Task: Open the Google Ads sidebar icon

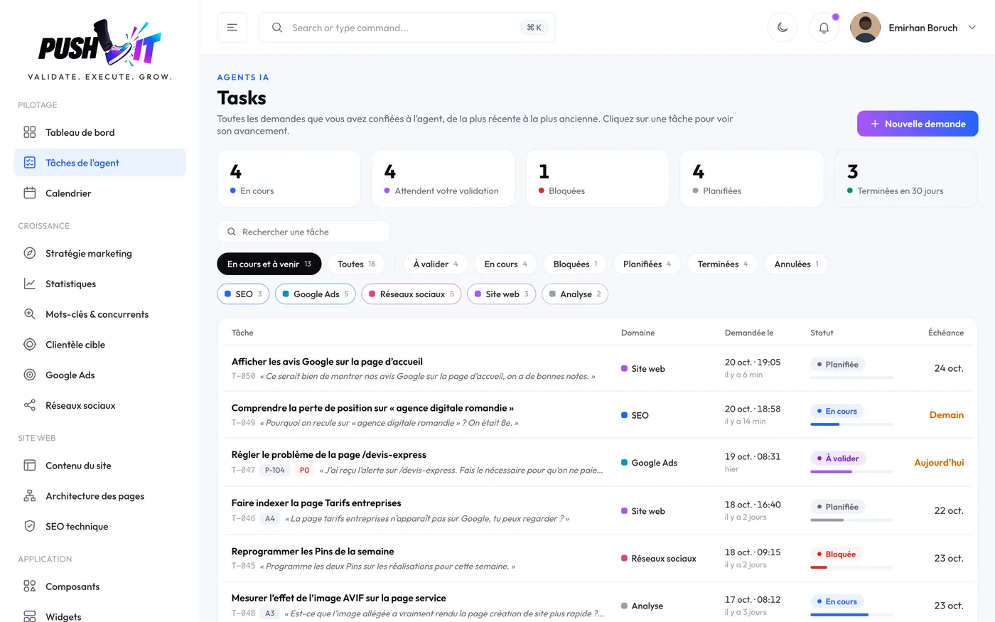Action: (x=30, y=375)
